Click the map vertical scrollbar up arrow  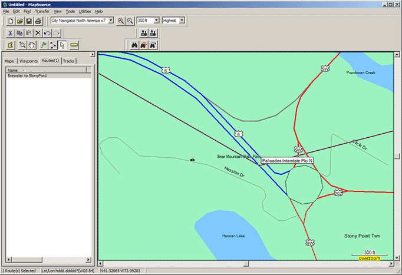[397, 55]
